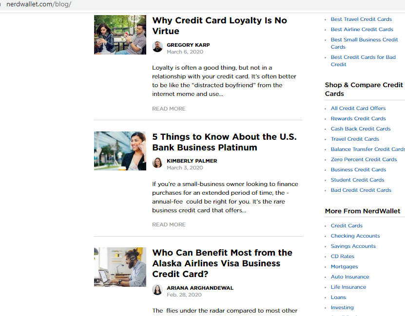This screenshot has width=405, height=316.
Task: Click author name Kimberly Palmer
Action: [x=192, y=161]
